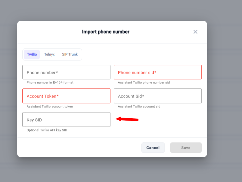Click the greyed-out Save button

tap(186, 148)
